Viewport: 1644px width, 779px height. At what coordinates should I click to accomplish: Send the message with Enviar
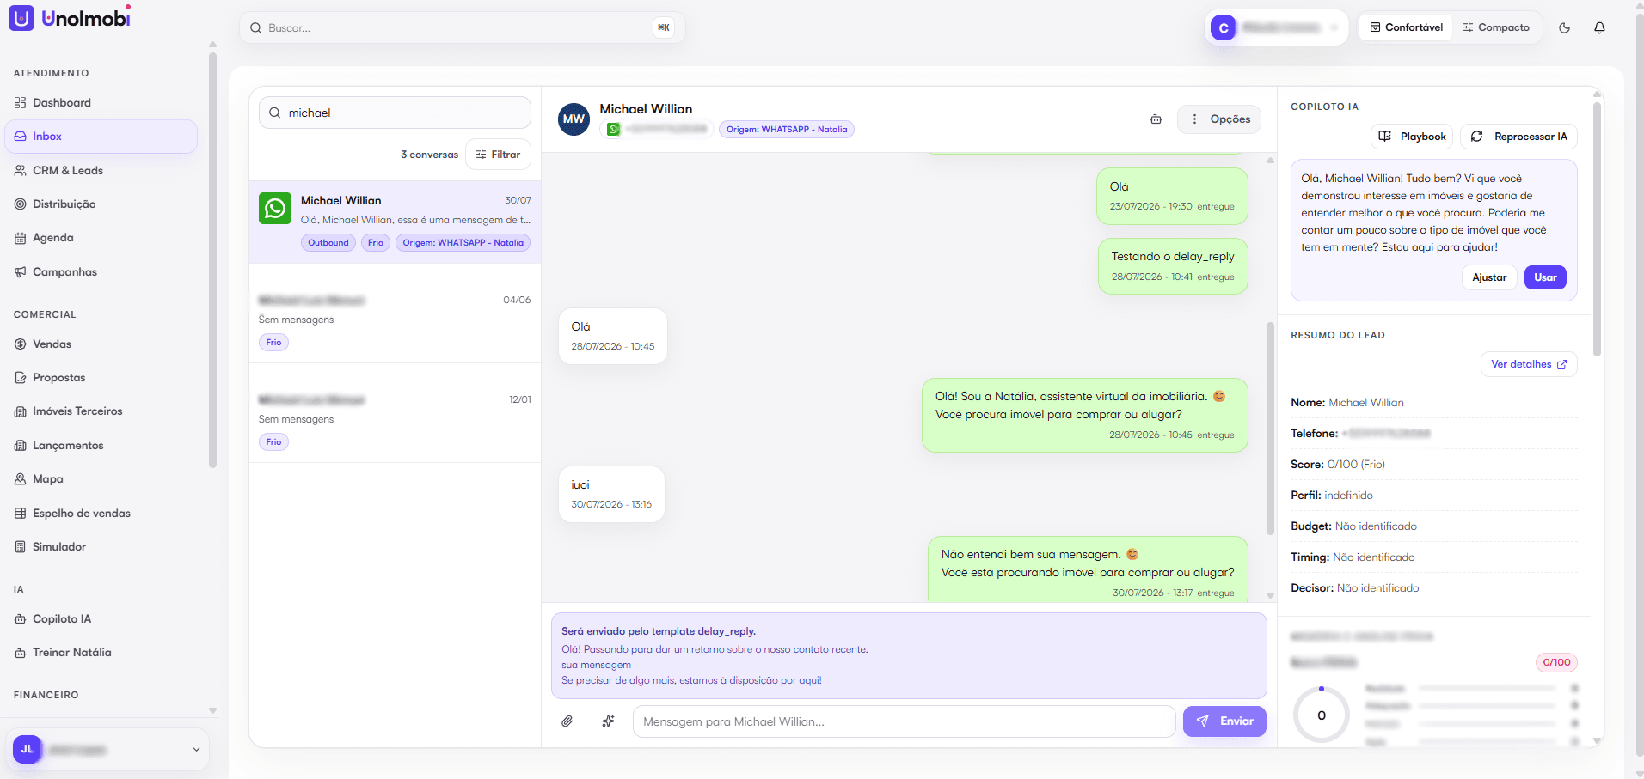pos(1224,721)
